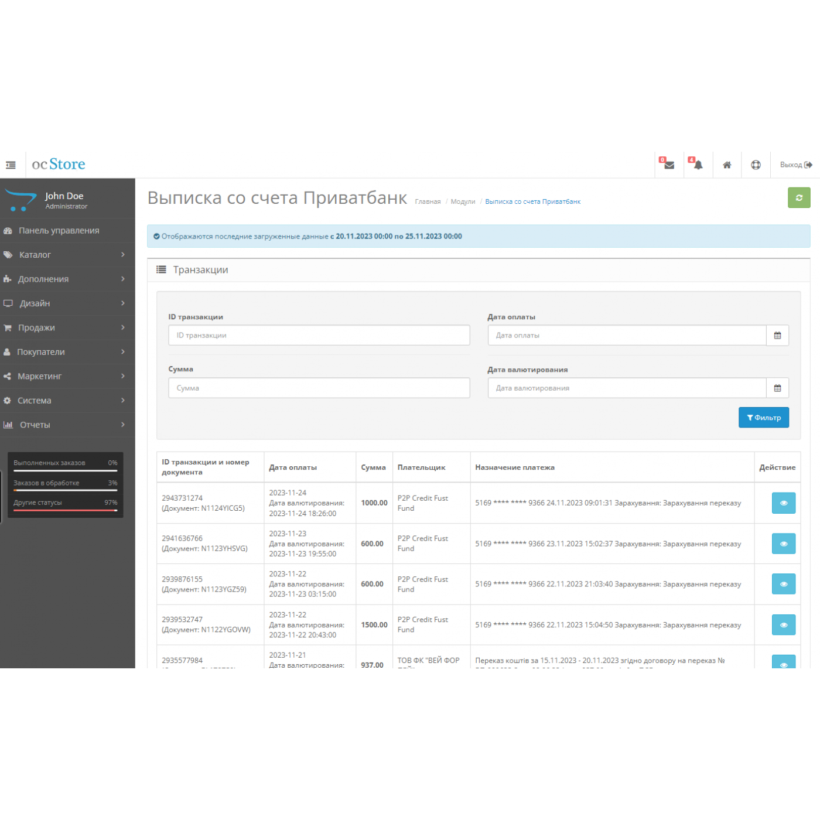View transaction 2939532747 via eye button
This screenshot has width=820, height=820.
(783, 625)
